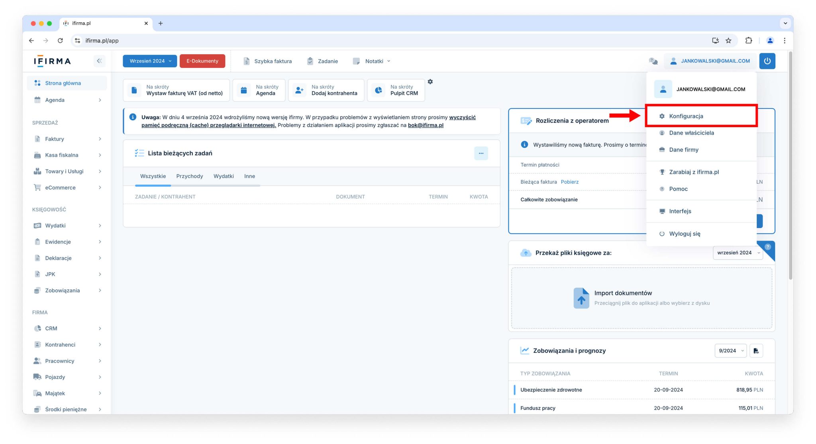Go to Strona główna in sidebar
The width and height of the screenshot is (816, 444).
[x=67, y=83]
